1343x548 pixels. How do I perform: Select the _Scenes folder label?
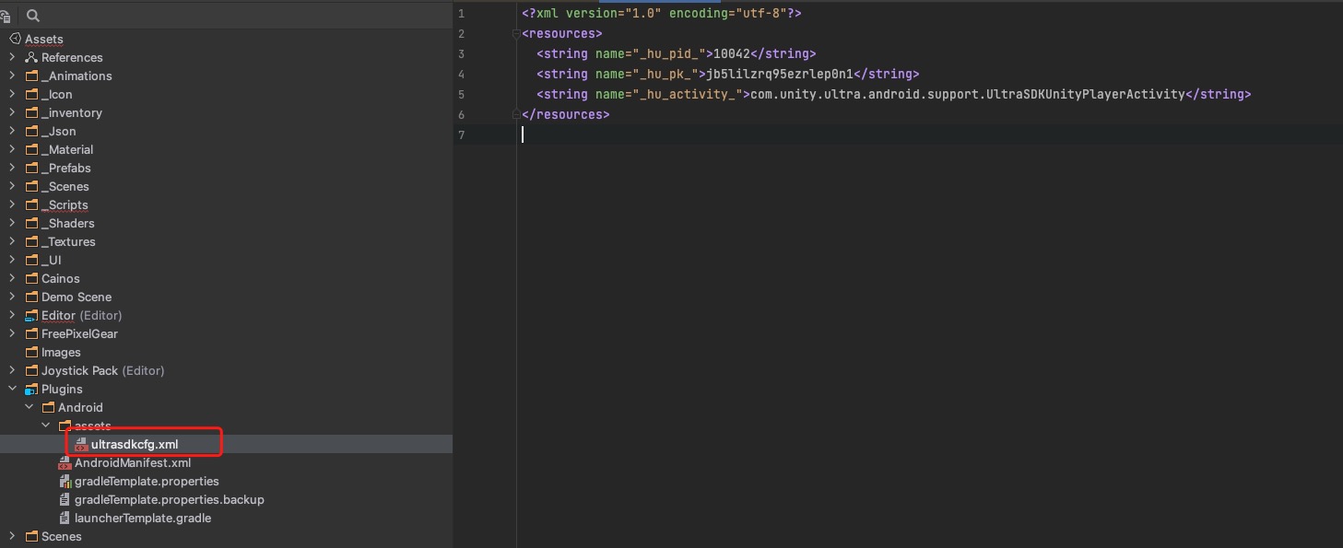65,186
